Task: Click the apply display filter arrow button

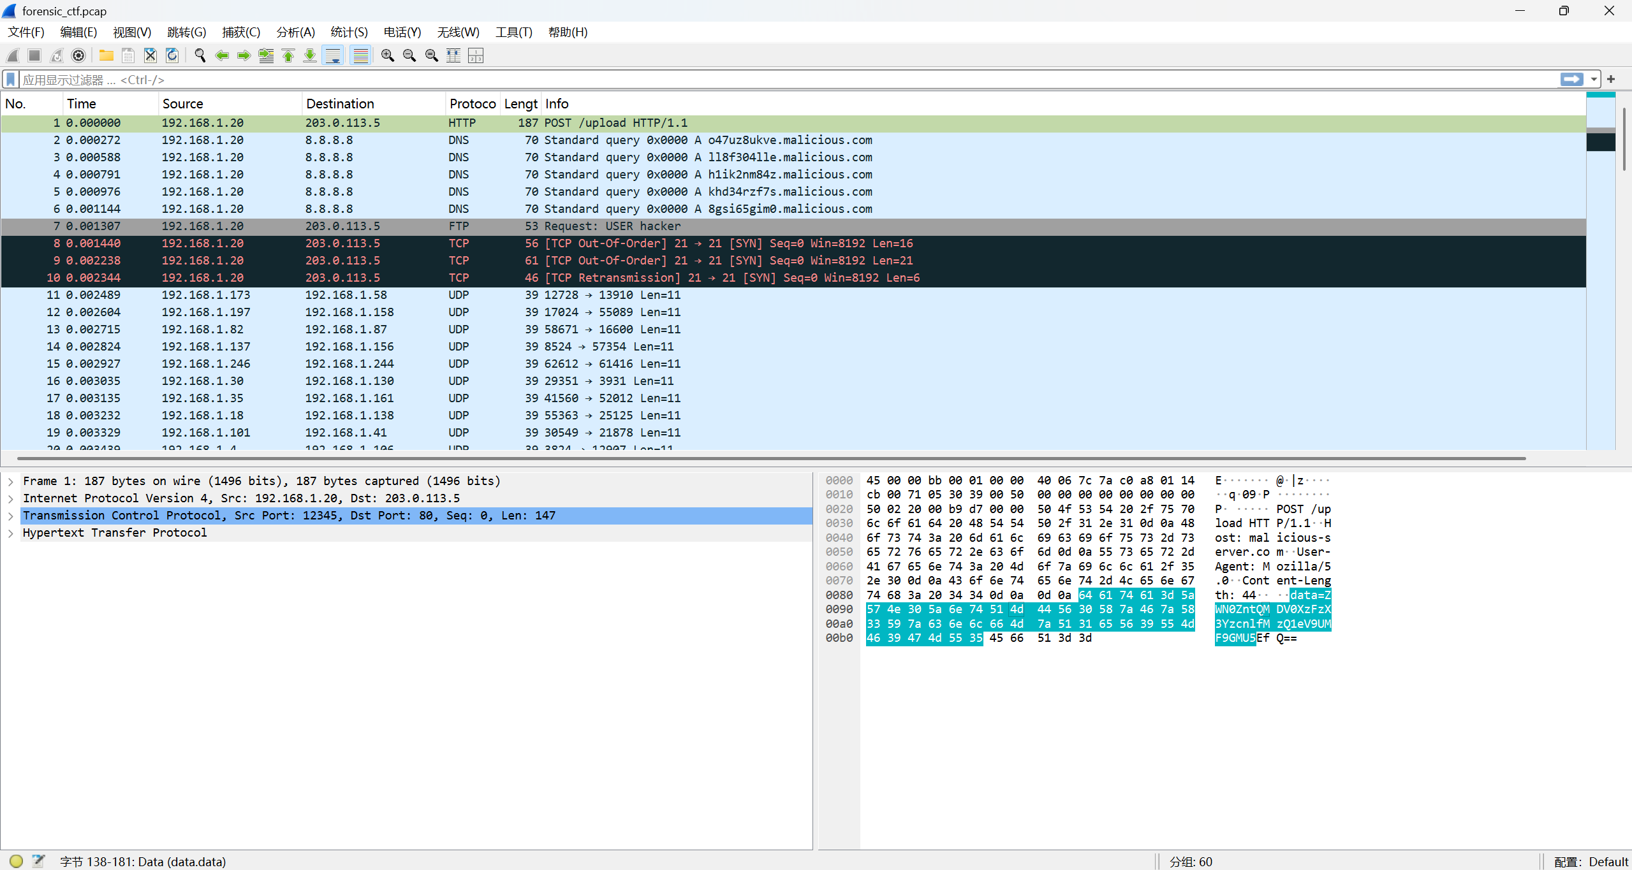Action: [1571, 80]
